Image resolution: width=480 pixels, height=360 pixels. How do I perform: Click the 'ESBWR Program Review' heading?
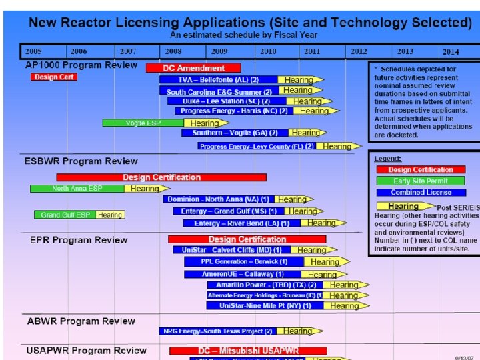click(81, 161)
